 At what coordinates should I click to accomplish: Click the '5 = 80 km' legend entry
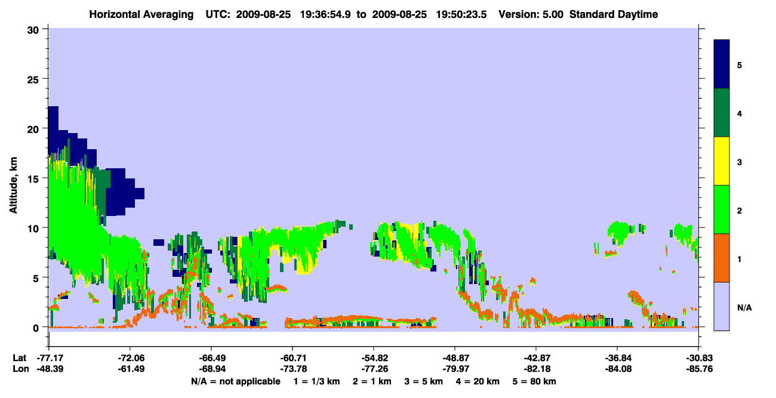coord(534,381)
